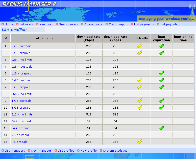Go to New user page
The image size is (196, 159).
click(46, 25)
